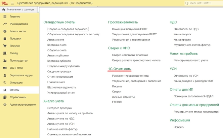Open Сверка налоговых платежей
The image size is (223, 138).
click(130, 55)
